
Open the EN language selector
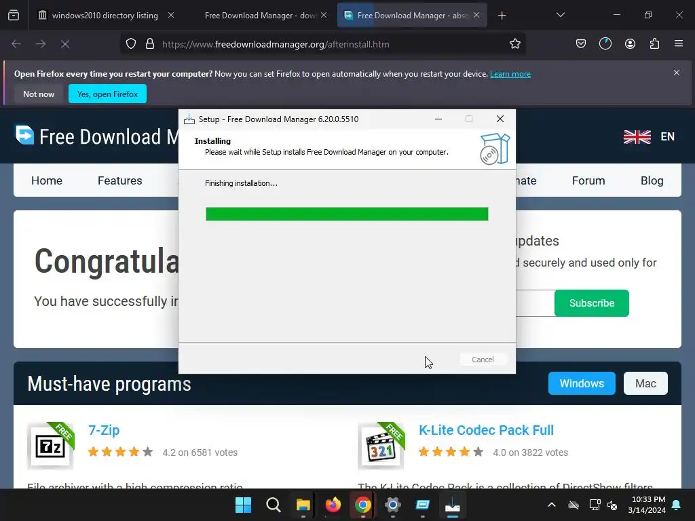pos(668,137)
